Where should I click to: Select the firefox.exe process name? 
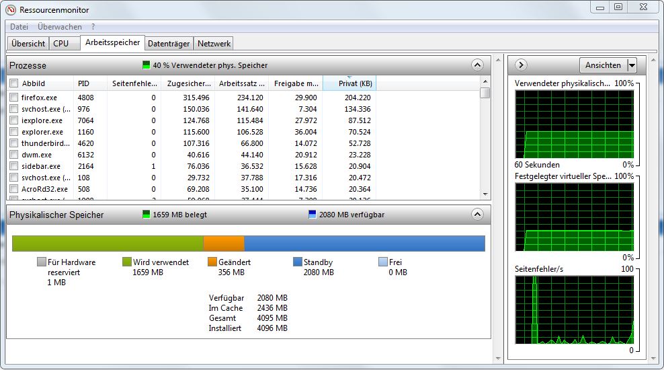pos(39,98)
